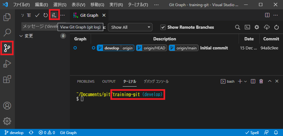The width and height of the screenshot is (283, 136).
Task: Open the Source Control view
Action: pos(7,48)
